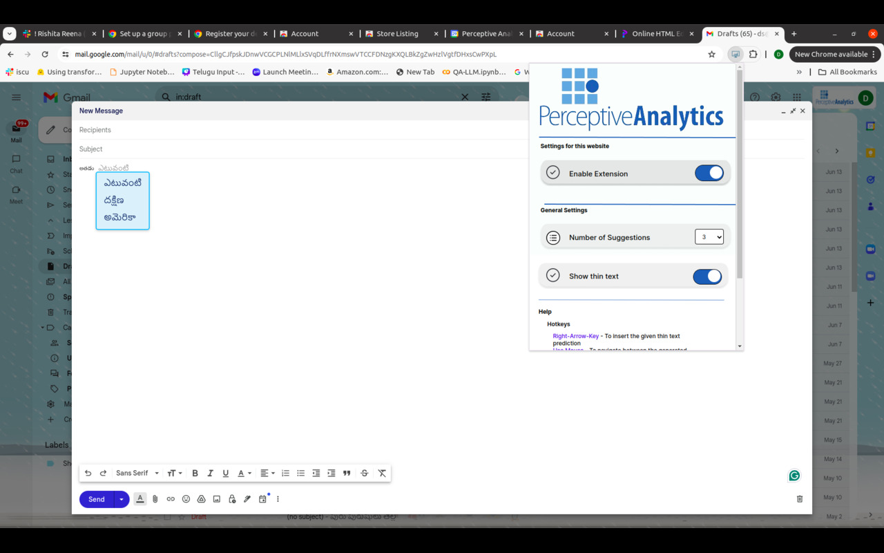
Task: Switch to the Store Listing tab
Action: pyautogui.click(x=399, y=33)
